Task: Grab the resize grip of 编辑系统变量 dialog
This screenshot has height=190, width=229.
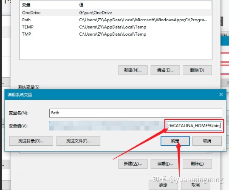Action: pos(224,149)
